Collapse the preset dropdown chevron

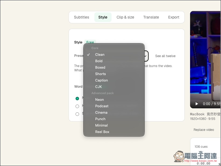(x=146, y=56)
